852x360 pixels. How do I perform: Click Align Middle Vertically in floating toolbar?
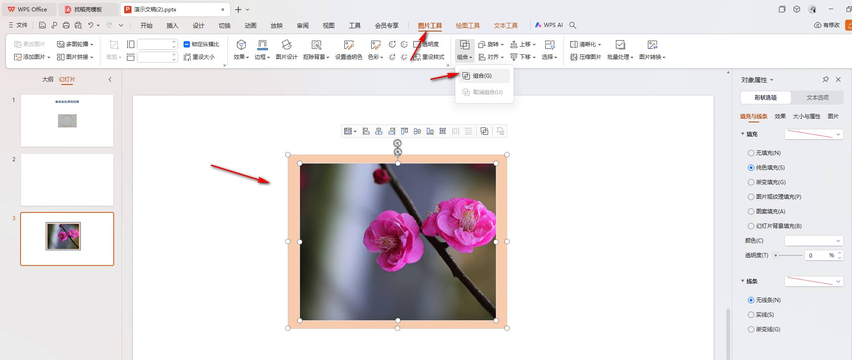pyautogui.click(x=417, y=131)
